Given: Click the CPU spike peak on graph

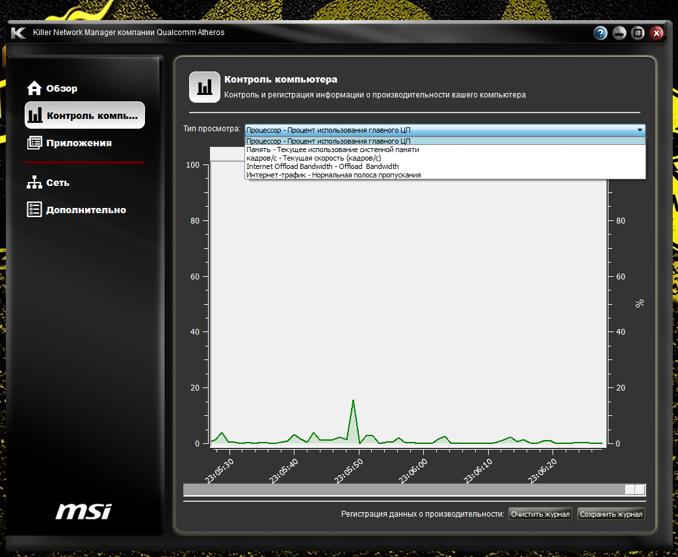Looking at the screenshot, I should tap(353, 400).
